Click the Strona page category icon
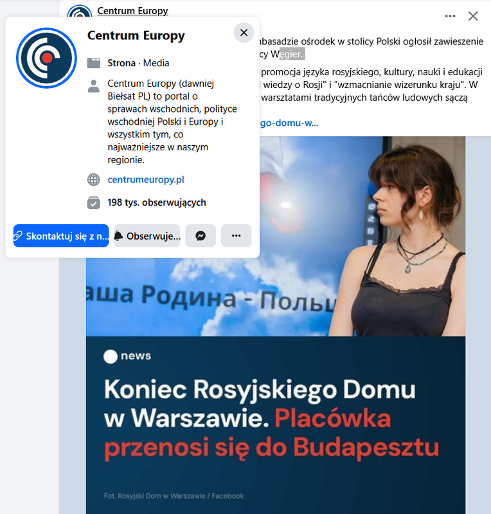 point(93,63)
